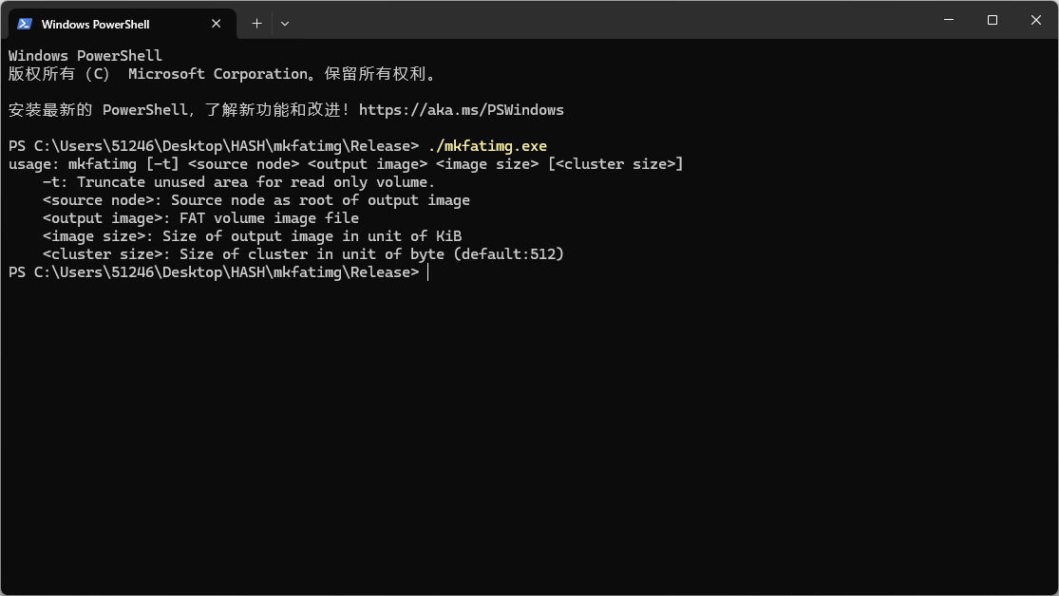Close the Windows PowerShell tab

tap(217, 24)
